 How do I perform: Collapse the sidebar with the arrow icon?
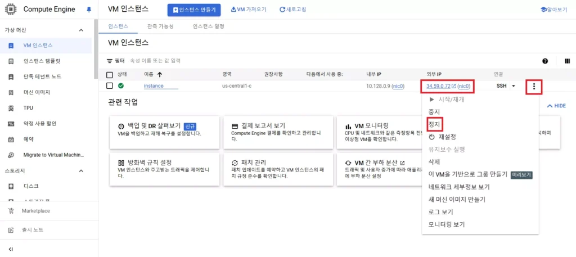[11, 249]
